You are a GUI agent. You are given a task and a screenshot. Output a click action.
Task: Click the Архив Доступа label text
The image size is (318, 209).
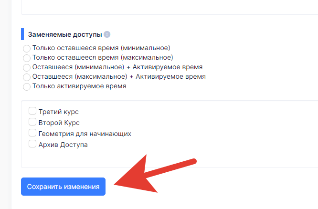tap(63, 145)
